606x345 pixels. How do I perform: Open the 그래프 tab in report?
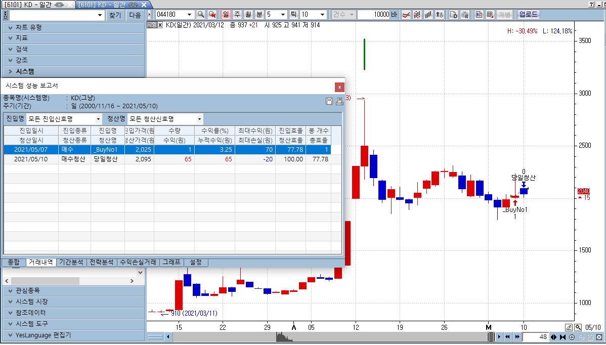click(171, 262)
